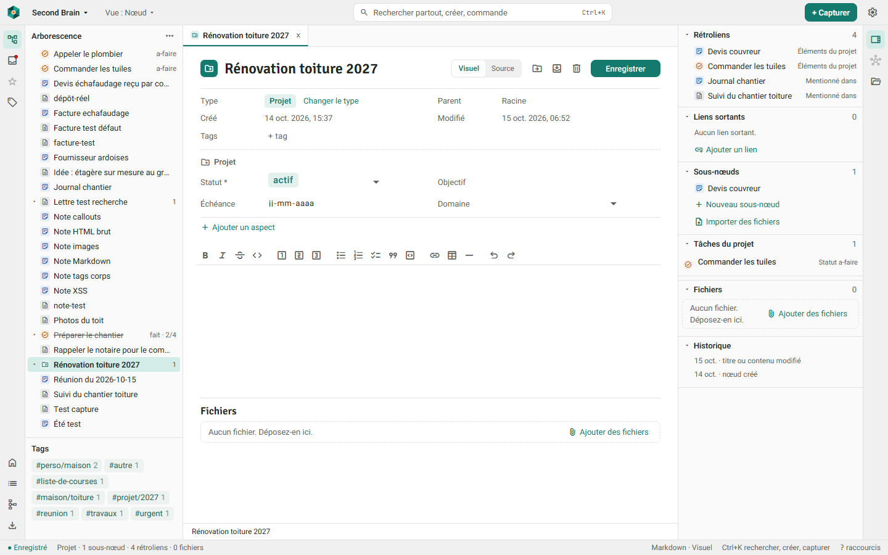The image size is (888, 555).
Task: Open settings gear icon
Action: pos(873,12)
